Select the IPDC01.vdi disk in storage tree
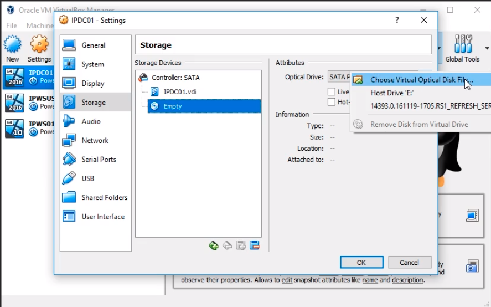The image size is (491, 307). point(180,92)
